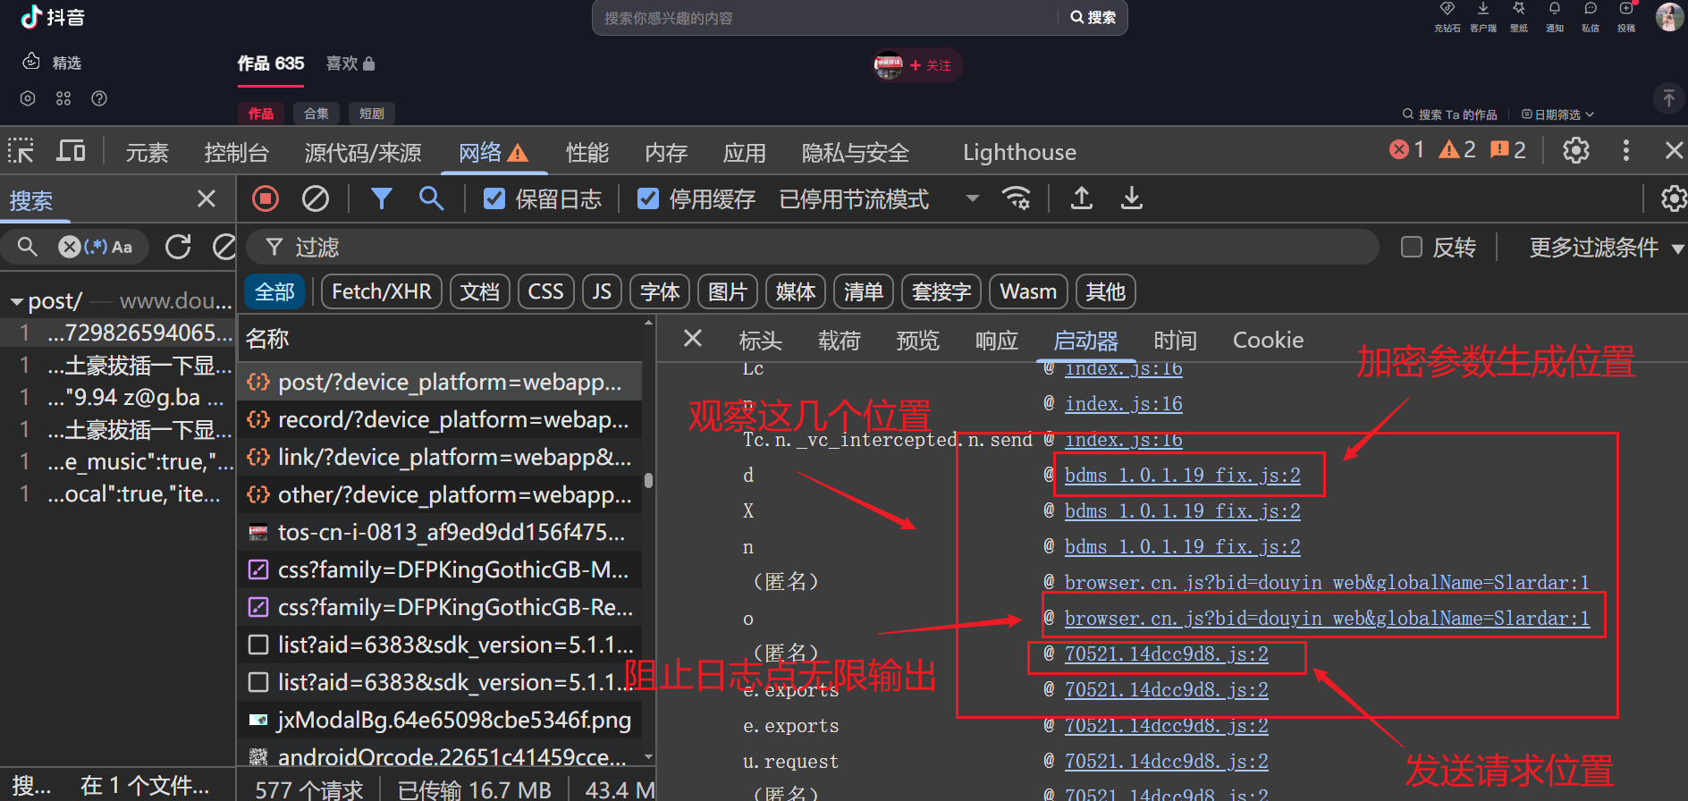The height and width of the screenshot is (801, 1688).
Task: Click the inspect element picker icon
Action: tap(21, 151)
